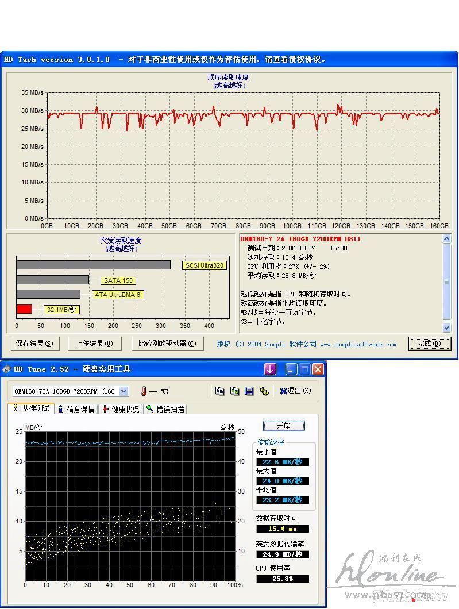Go to the 错误扫描 tab
This screenshot has height=609, width=459.
165,409
